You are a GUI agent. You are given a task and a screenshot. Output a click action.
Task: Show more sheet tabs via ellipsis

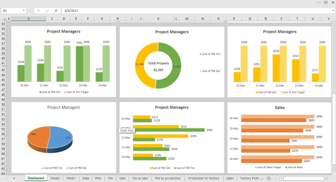pyautogui.click(x=262, y=179)
